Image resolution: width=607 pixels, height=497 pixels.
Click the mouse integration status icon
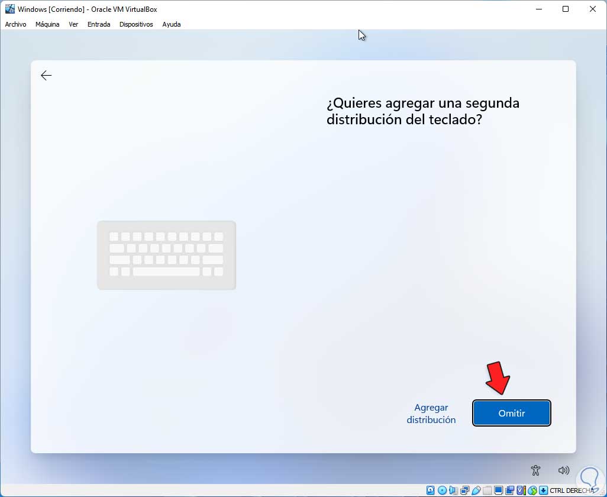pos(532,490)
